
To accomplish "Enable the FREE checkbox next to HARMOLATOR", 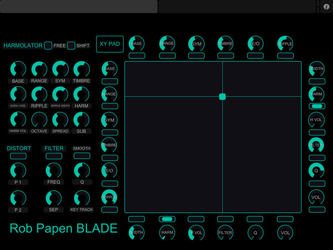I will (48, 46).
